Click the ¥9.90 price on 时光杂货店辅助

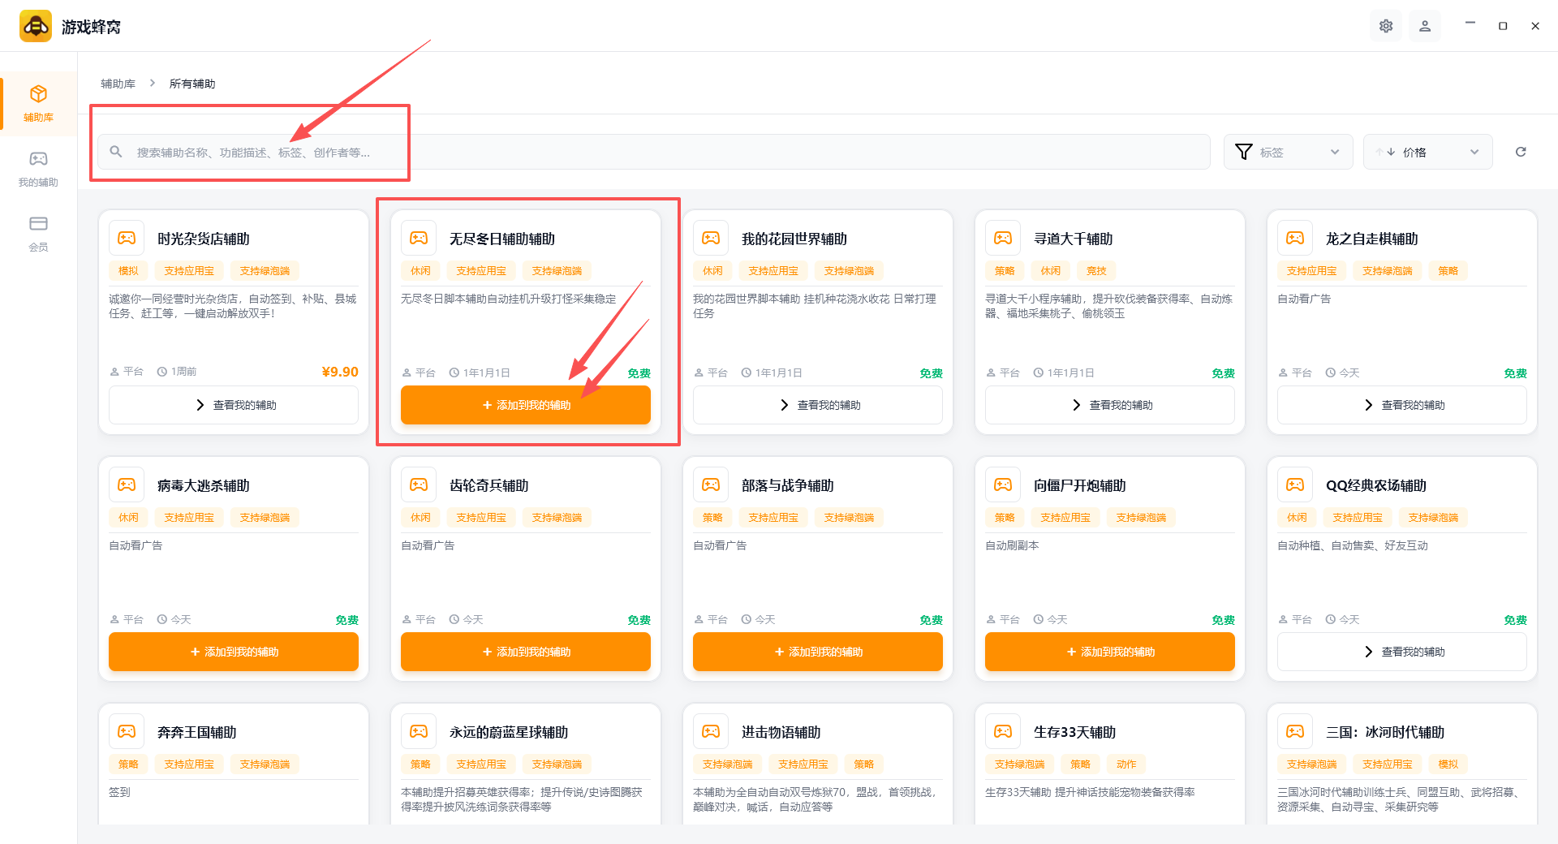click(340, 372)
